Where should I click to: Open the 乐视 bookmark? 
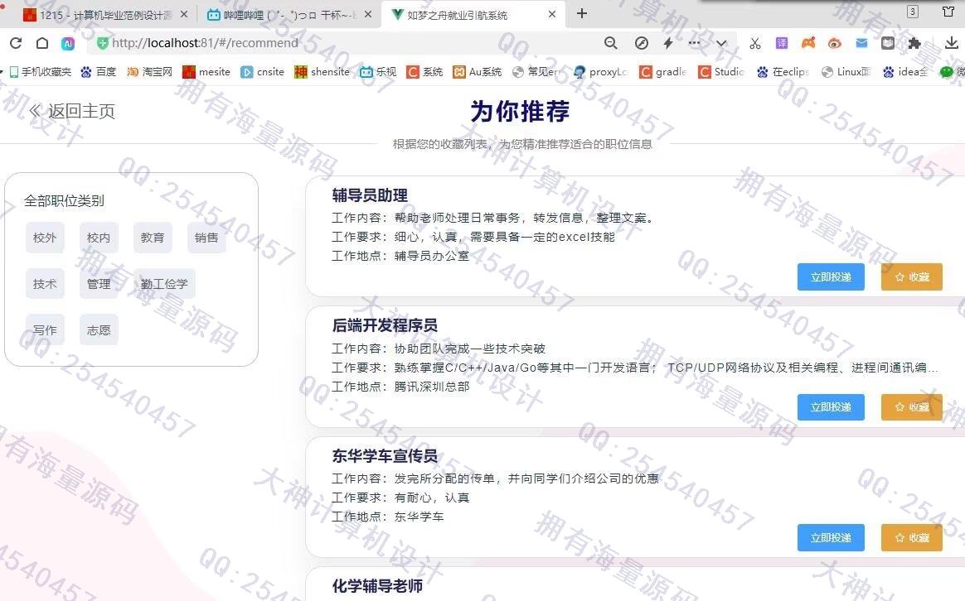(x=378, y=72)
